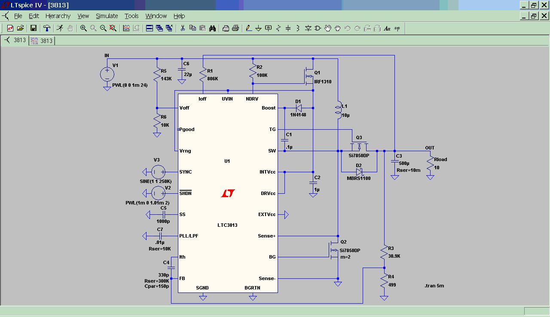Image resolution: width=550 pixels, height=317 pixels.
Task: Select the Capacitor component tool
Action: point(288,28)
